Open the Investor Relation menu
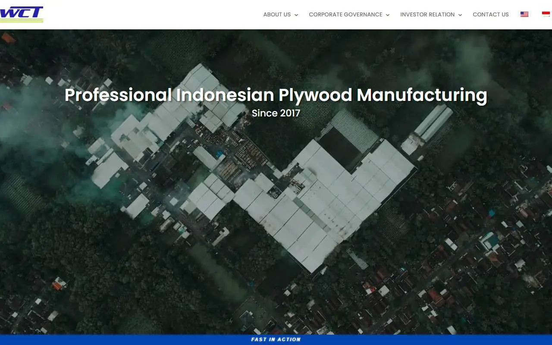This screenshot has width=552, height=345. pyautogui.click(x=427, y=15)
